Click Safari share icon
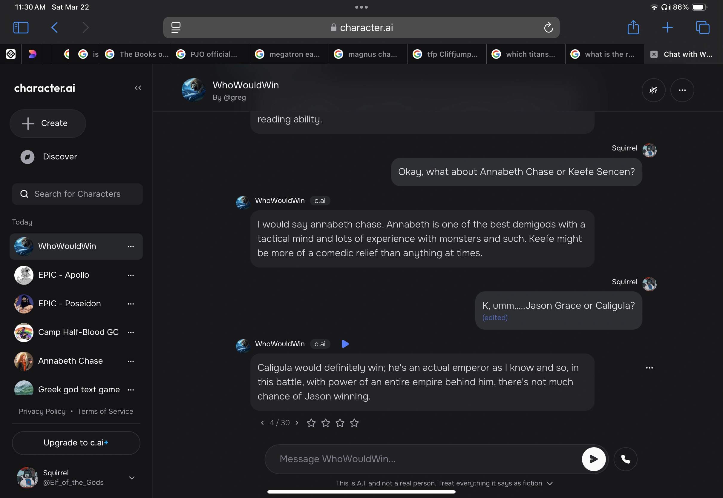Viewport: 723px width, 498px height. pos(633,27)
